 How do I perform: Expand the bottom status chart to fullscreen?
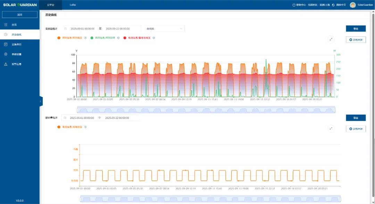331,128
